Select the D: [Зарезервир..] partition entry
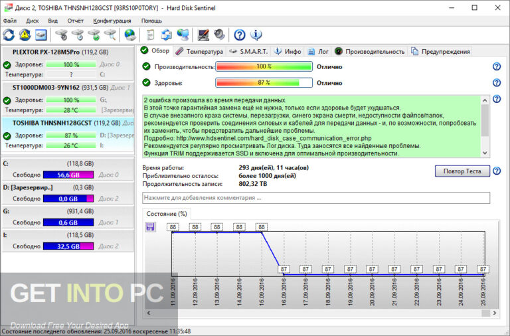This screenshot has height=336, width=510. pos(68,193)
